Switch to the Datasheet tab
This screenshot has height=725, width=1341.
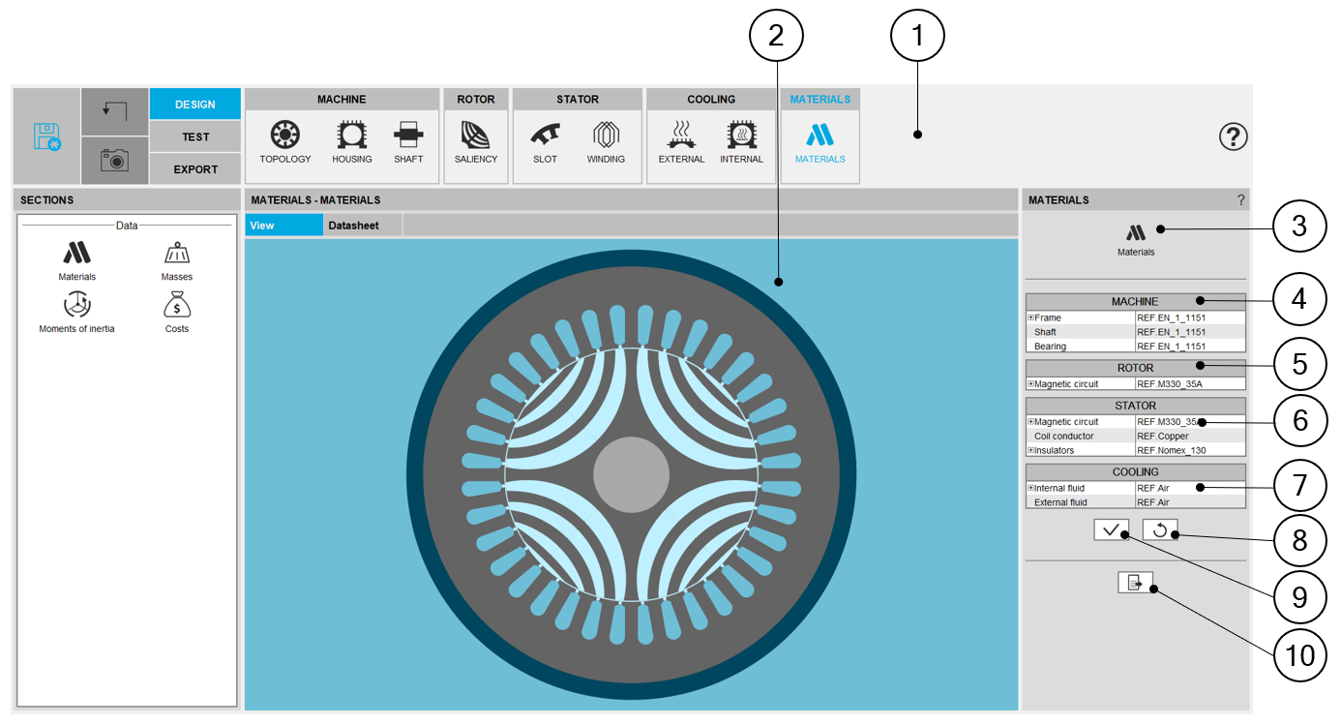tap(353, 226)
